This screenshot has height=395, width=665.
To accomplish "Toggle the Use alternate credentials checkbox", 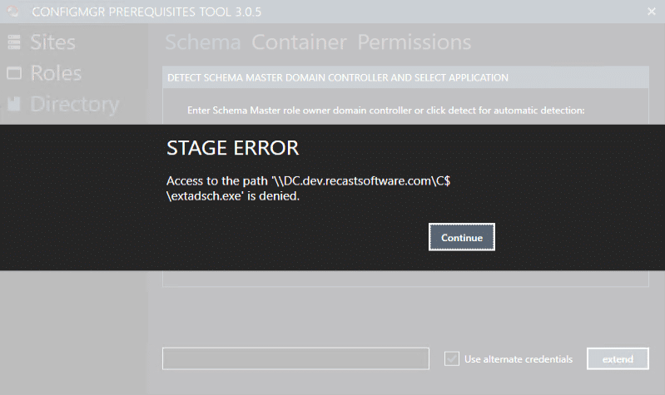I will coord(452,359).
